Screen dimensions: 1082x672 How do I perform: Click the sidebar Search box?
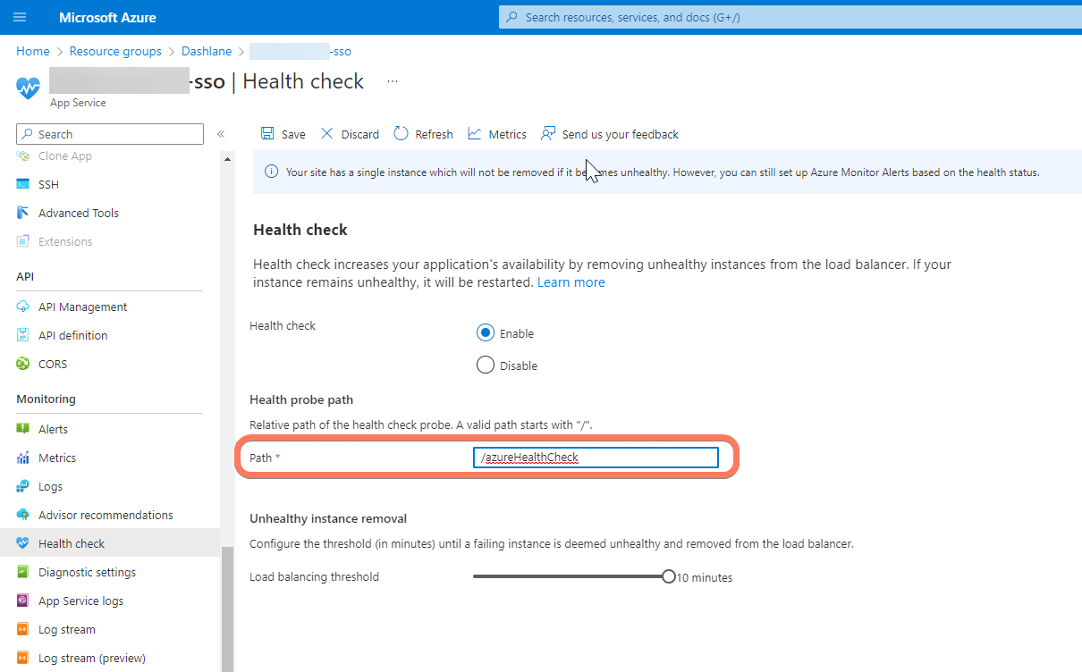(110, 134)
